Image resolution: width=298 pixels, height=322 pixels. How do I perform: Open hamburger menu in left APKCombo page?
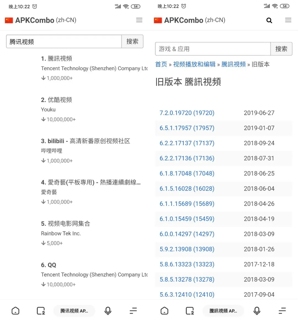pyautogui.click(x=139, y=20)
